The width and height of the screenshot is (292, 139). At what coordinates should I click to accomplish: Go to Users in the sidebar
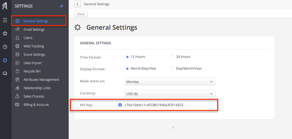click(x=28, y=38)
